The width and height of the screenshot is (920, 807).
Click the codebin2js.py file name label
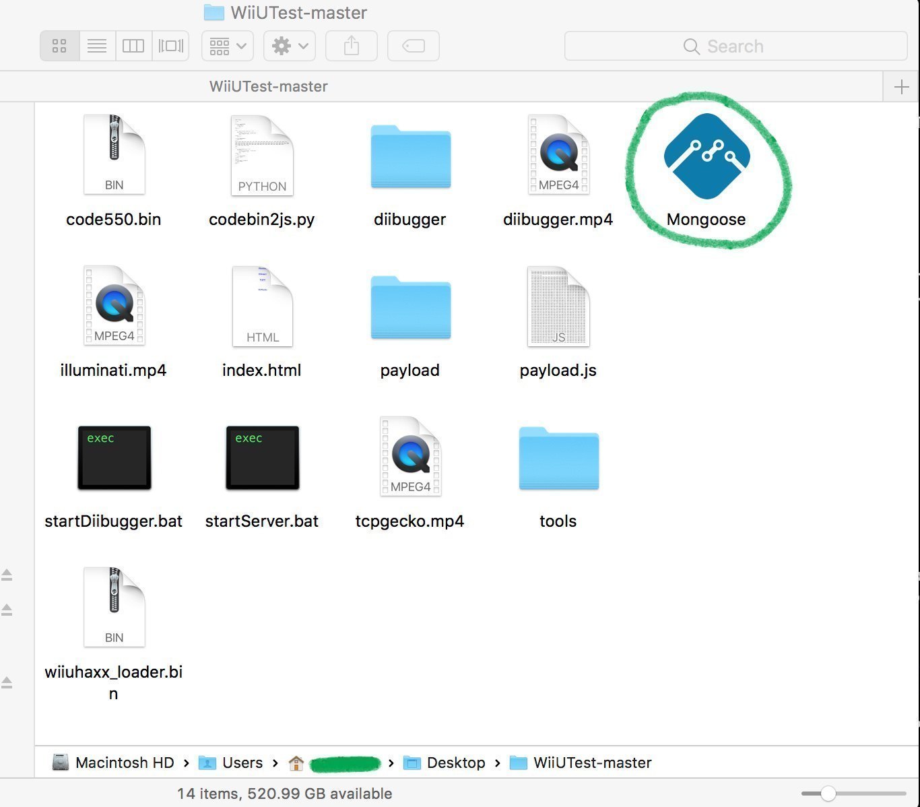tap(261, 220)
